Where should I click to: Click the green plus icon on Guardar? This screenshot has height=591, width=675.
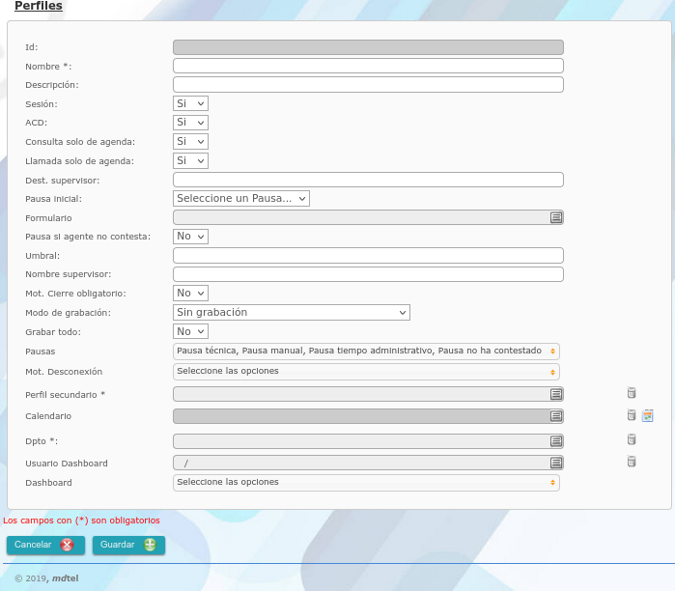[150, 545]
